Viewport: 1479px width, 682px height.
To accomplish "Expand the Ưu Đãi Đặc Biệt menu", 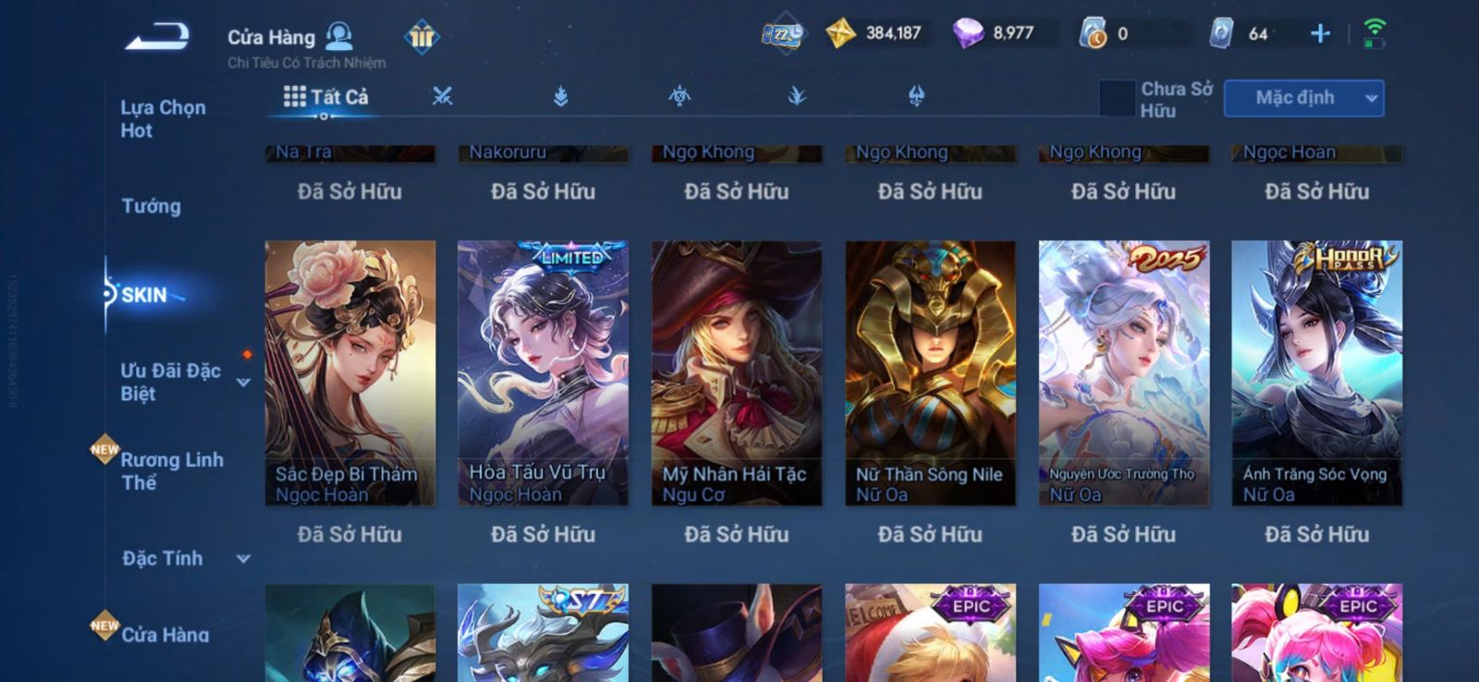I will click(184, 382).
